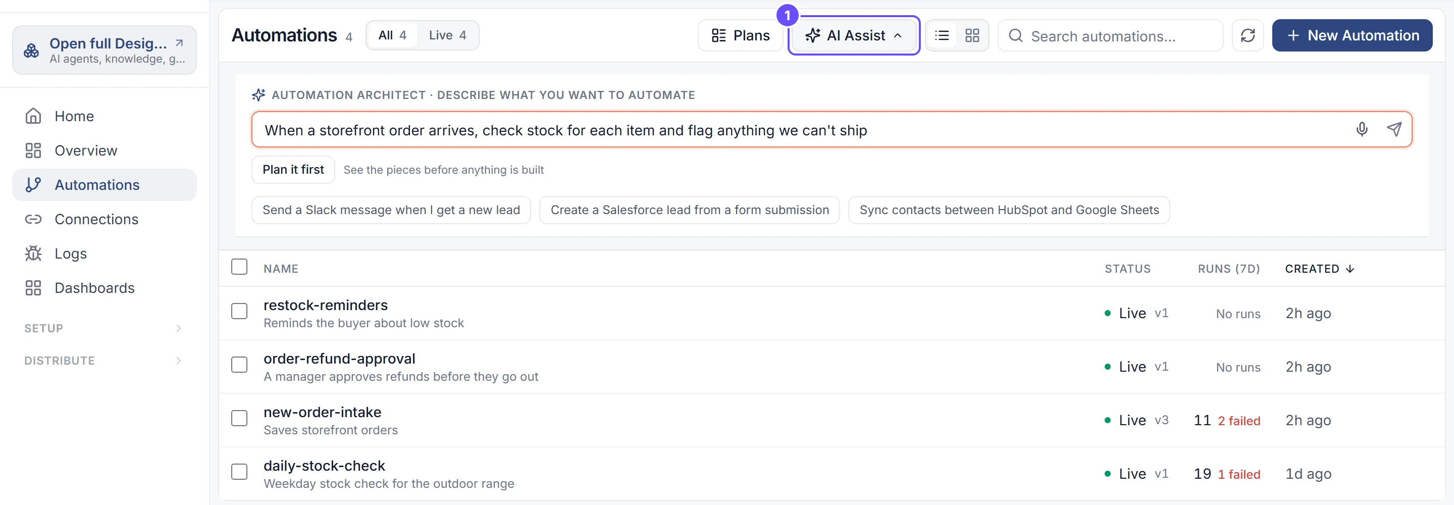Choose the HubSpot and Google Sheets sync suggestion
Image resolution: width=1454 pixels, height=505 pixels.
click(x=1009, y=210)
